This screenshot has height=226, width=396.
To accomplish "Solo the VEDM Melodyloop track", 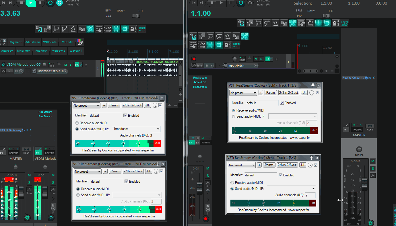I will (71, 65).
